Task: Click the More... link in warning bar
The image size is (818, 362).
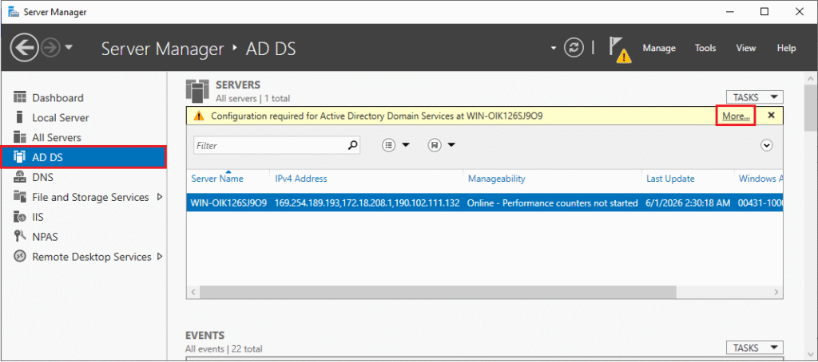Action: point(736,116)
